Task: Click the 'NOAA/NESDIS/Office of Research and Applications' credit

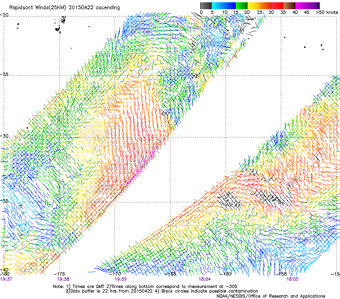Action: tap(271, 296)
